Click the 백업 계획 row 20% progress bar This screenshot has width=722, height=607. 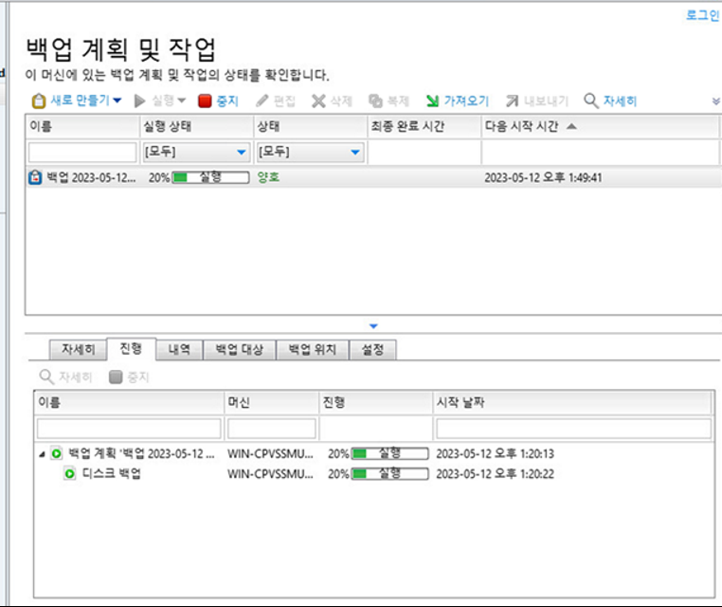pos(389,454)
